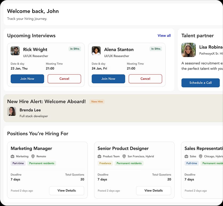
Task: Select the Freelance tag on Senior Product Designer
Action: [105, 163]
